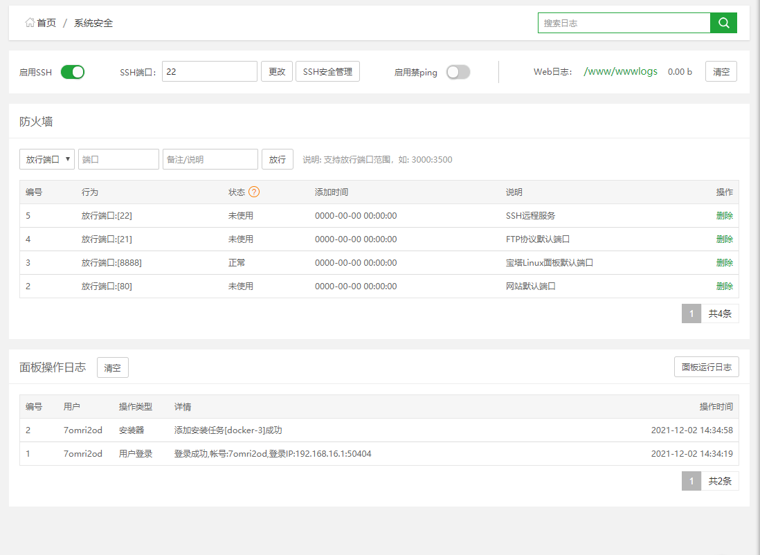The image size is (760, 555).
Task: Click the 备注/说明 input field
Action: coord(210,159)
